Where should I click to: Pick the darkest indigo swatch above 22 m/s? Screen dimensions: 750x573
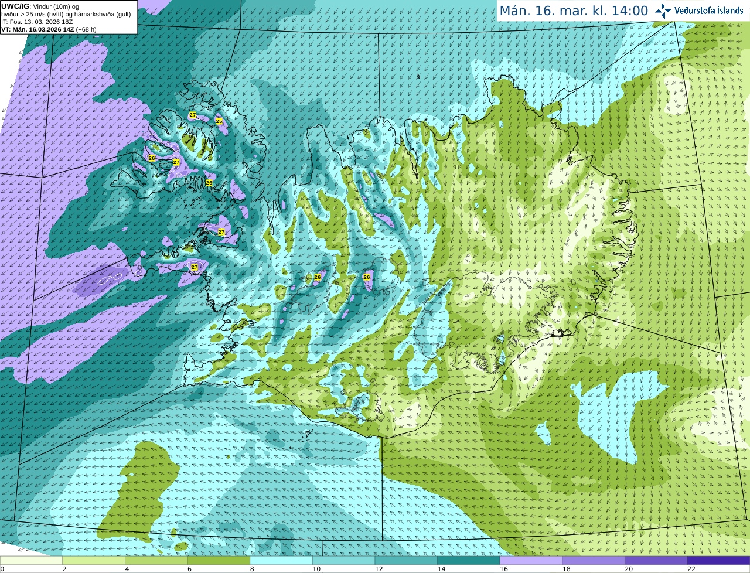[x=718, y=561]
